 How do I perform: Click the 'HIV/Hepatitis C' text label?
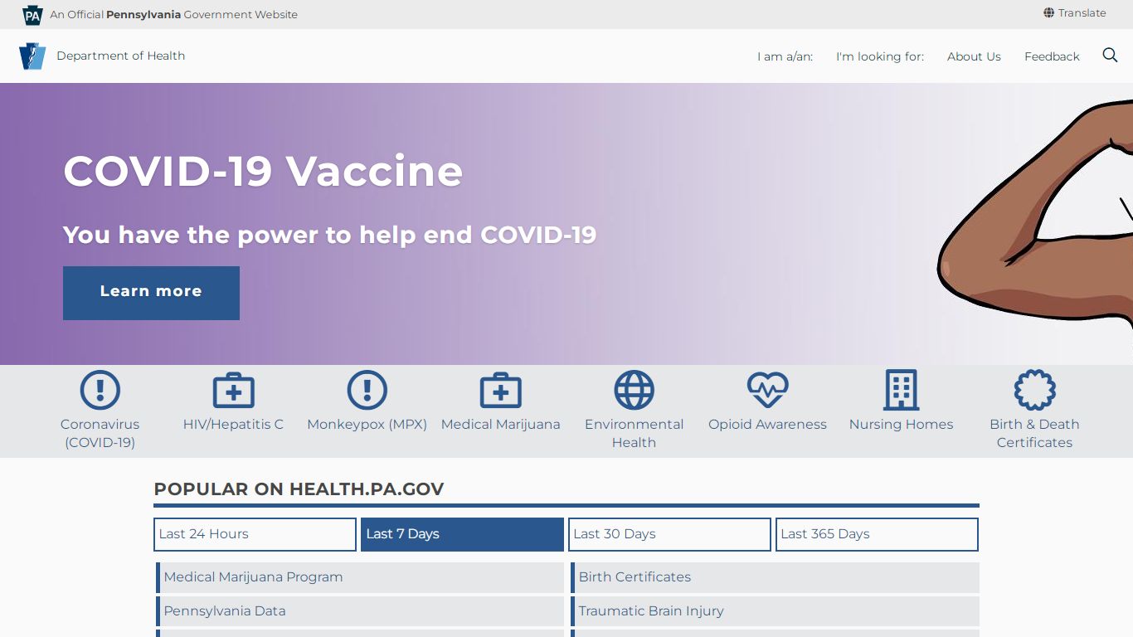234,424
